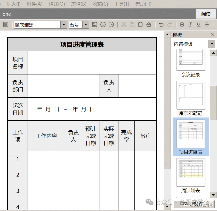Click the 项目进度管理表 table heading

[82, 45]
